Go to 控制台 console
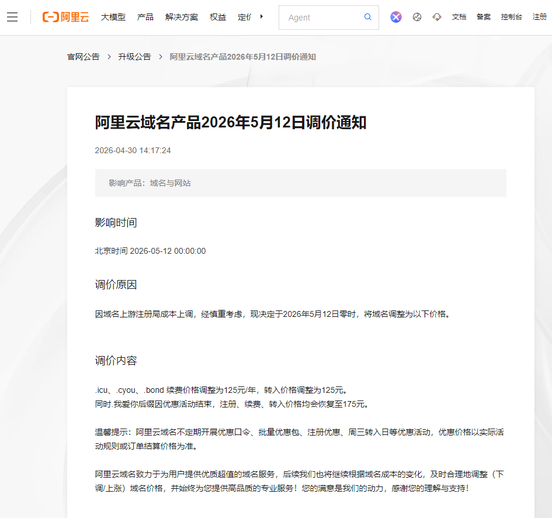The image size is (552, 518). 512,17
